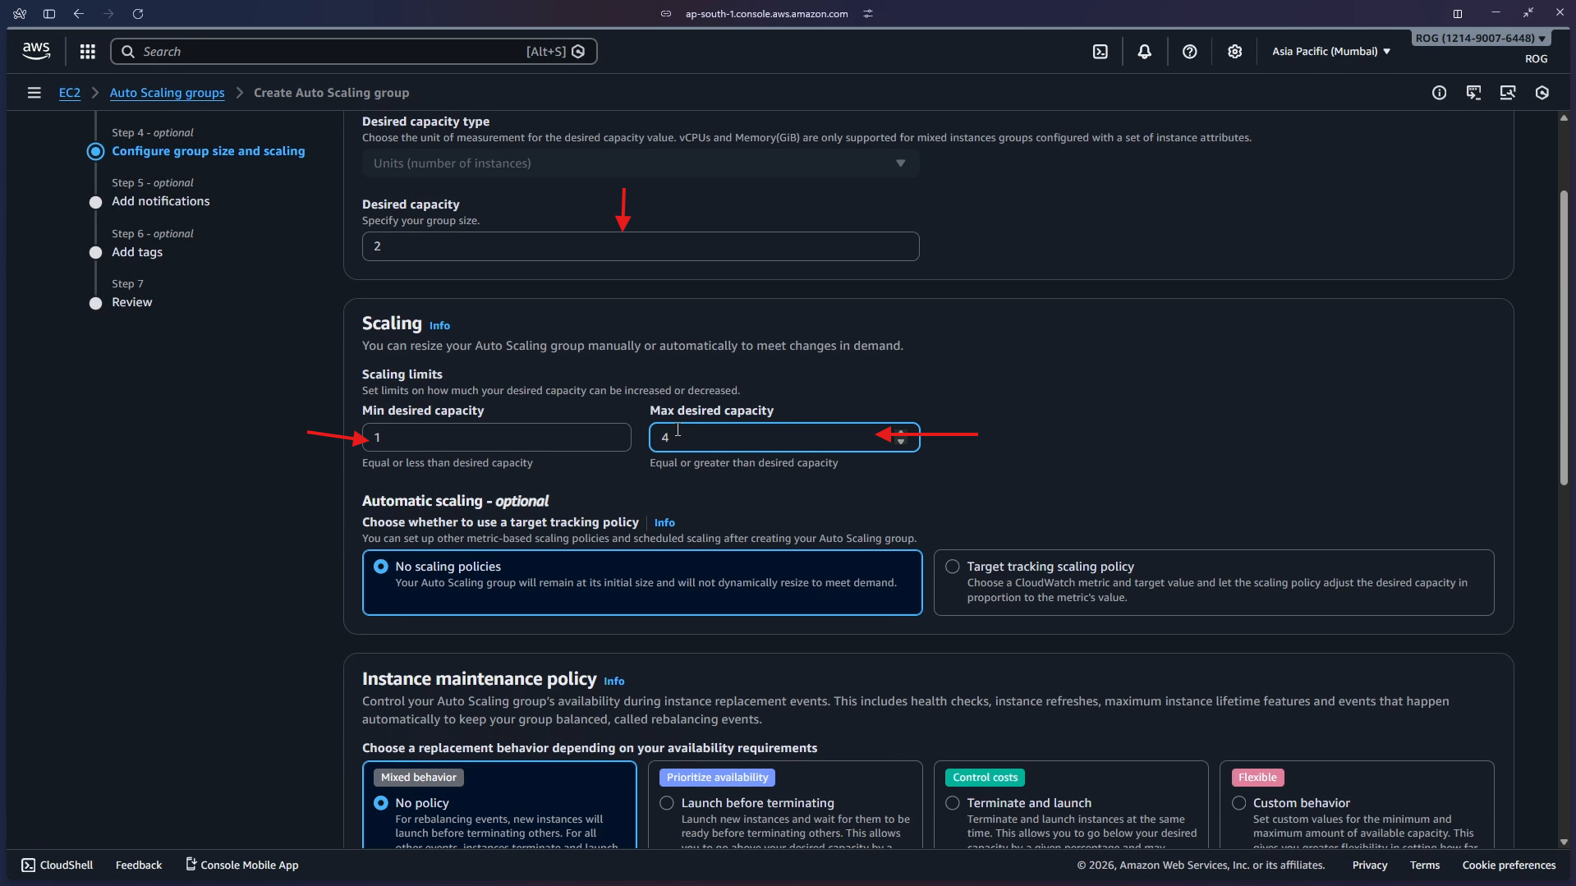This screenshot has height=886, width=1576.
Task: Open the Auto Scaling groups breadcrumb link
Action: [x=167, y=93]
